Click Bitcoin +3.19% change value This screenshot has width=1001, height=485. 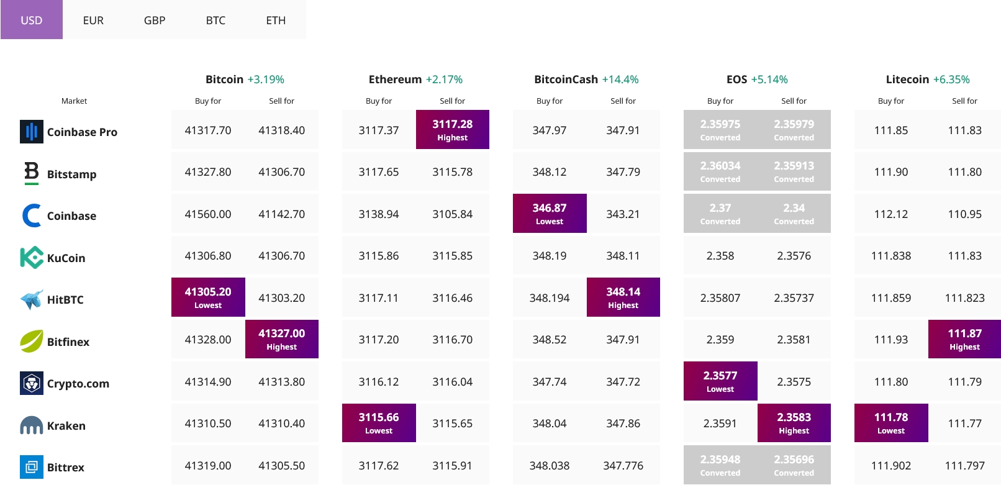coord(266,79)
